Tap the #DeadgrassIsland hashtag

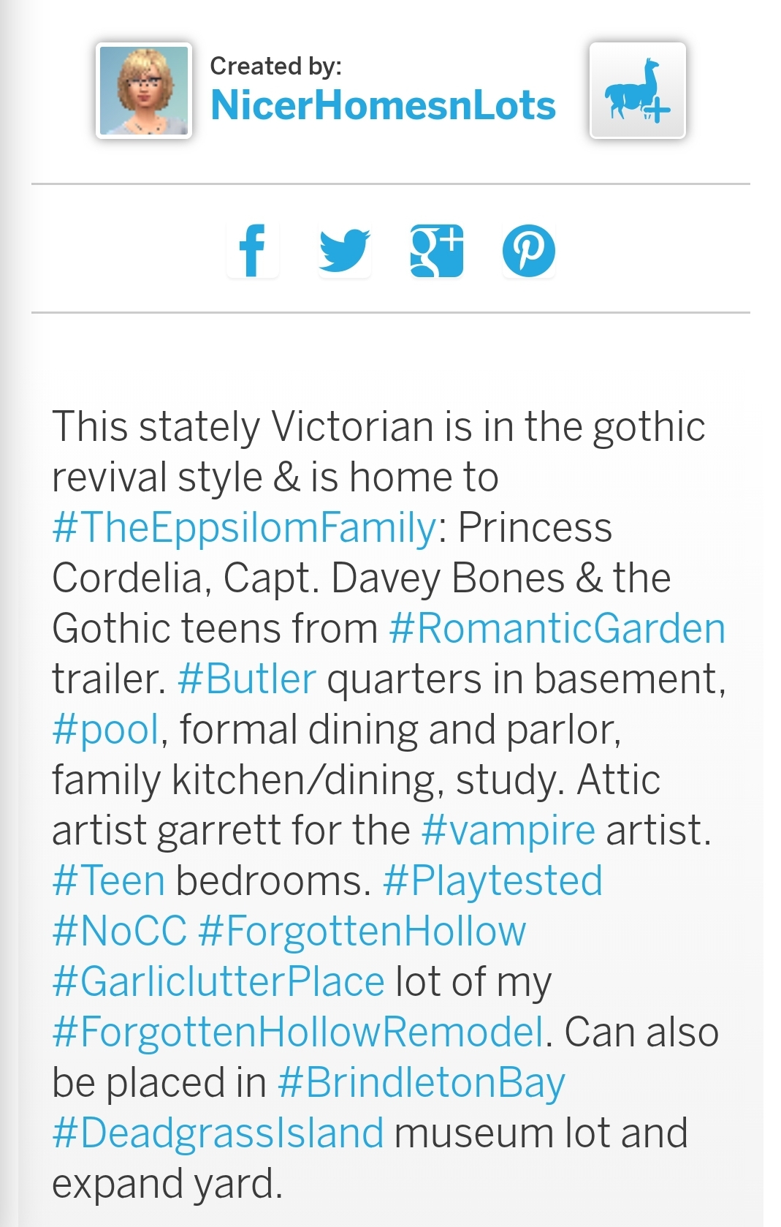point(218,1133)
